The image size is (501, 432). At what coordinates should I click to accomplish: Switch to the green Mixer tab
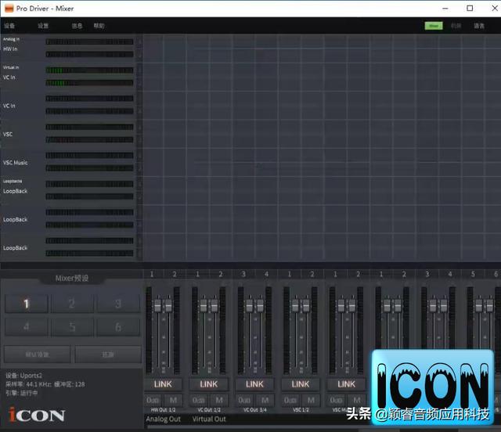pyautogui.click(x=433, y=26)
